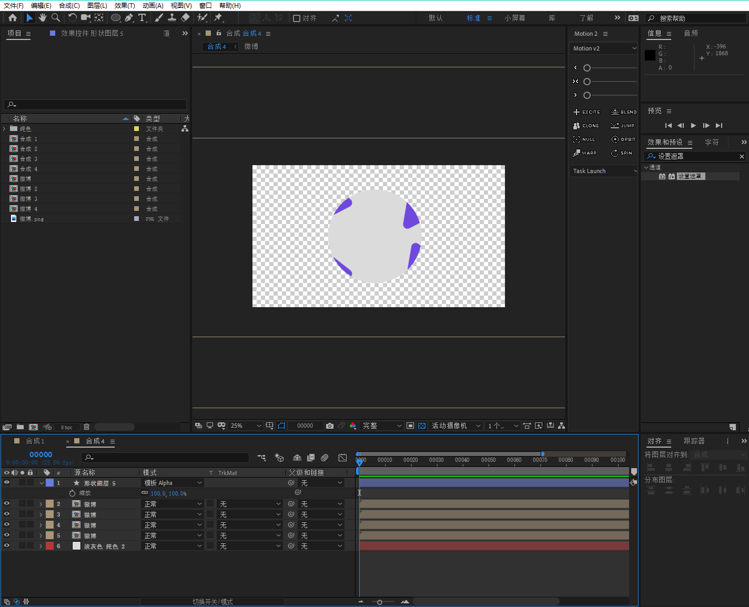This screenshot has width=749, height=607.
Task: Play the preview
Action: [693, 125]
